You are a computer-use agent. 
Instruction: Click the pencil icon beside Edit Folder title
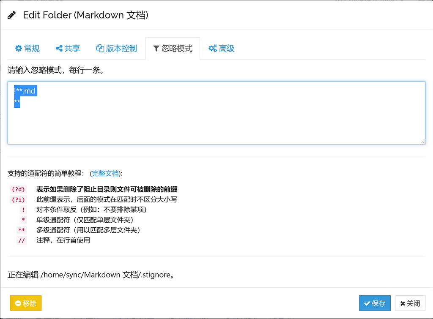(11, 15)
